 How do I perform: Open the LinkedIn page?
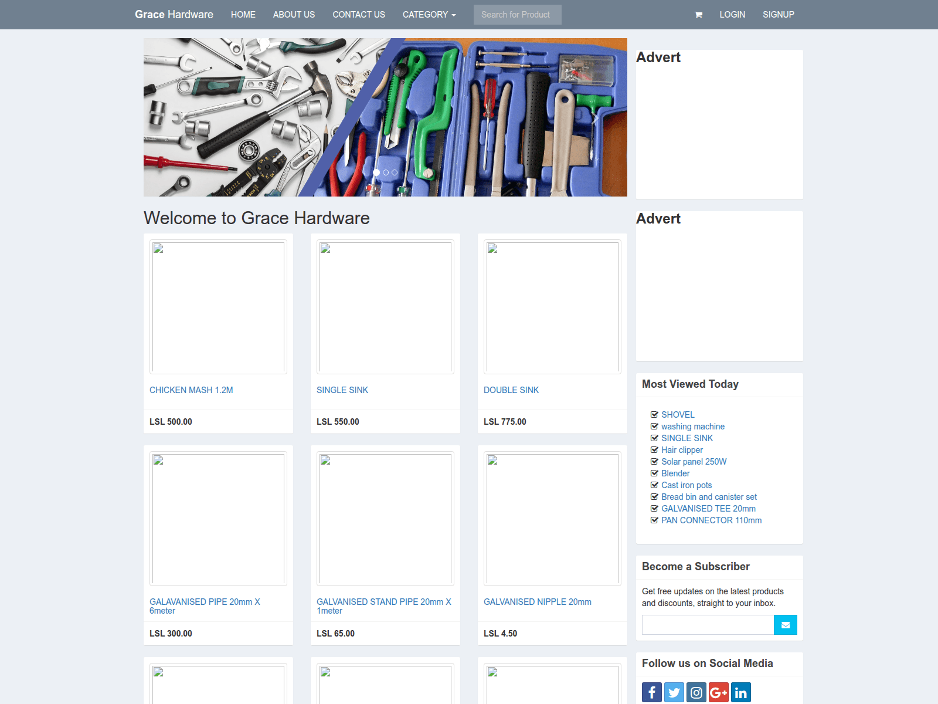[740, 692]
